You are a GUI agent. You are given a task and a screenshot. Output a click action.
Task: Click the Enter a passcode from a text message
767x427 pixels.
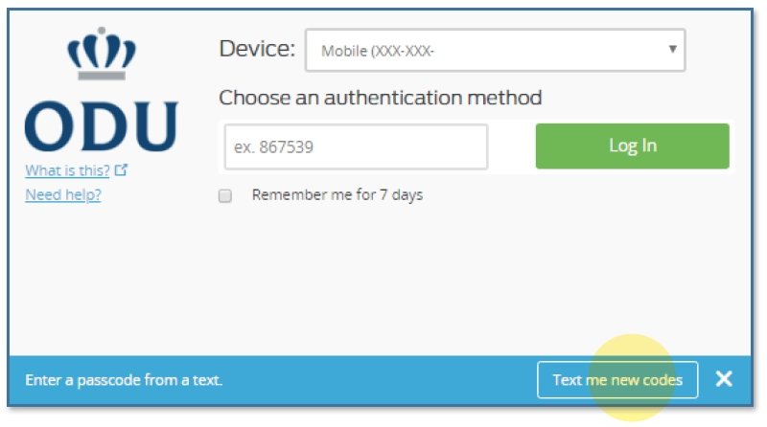coord(124,380)
